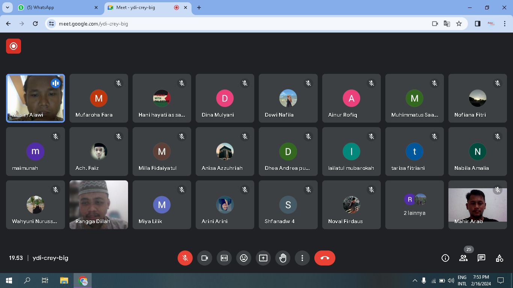Toggle the camera off
The height and width of the screenshot is (288, 513).
[x=205, y=258]
